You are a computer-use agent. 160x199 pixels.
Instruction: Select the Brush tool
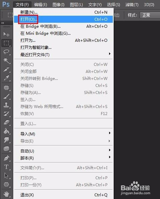6,96
